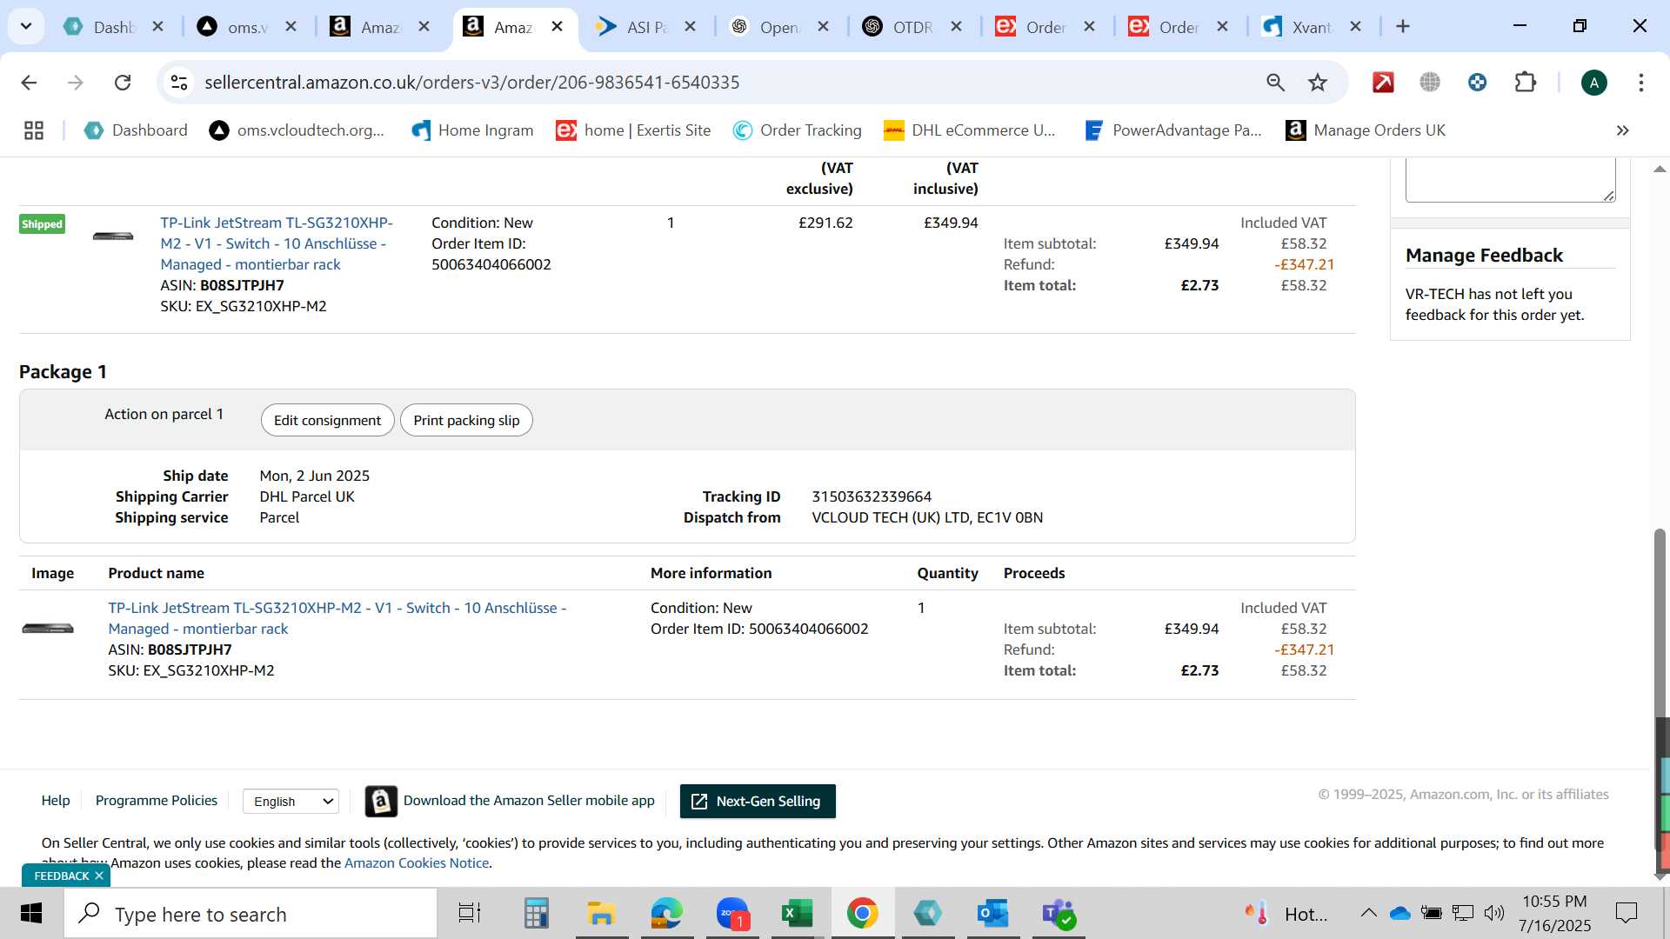This screenshot has height=939, width=1670.
Task: Open the red arrow extension icon
Action: (1383, 83)
